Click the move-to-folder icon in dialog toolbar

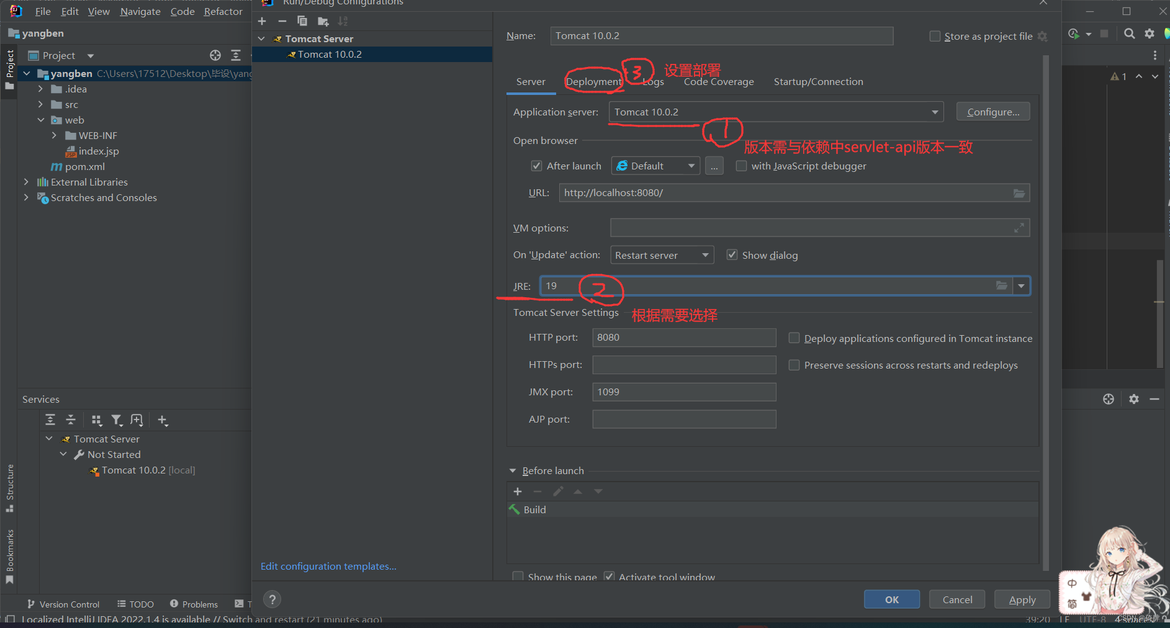coord(323,21)
